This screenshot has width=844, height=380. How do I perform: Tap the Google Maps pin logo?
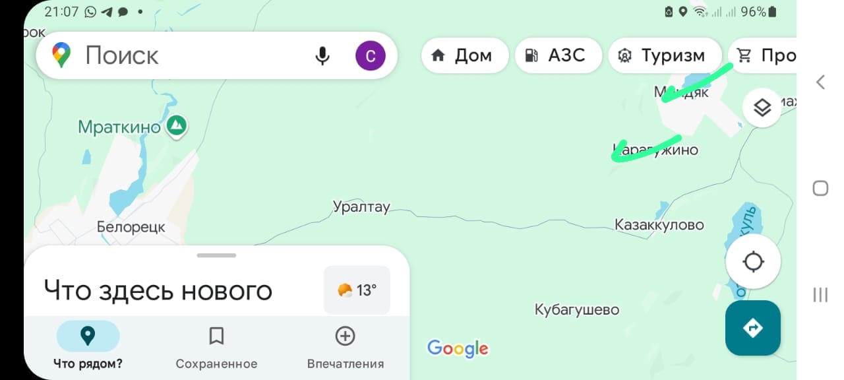61,55
